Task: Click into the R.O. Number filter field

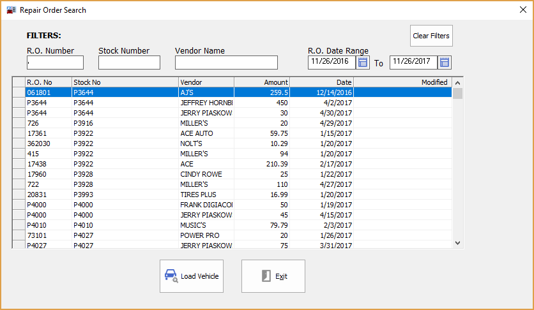Action: pos(55,63)
